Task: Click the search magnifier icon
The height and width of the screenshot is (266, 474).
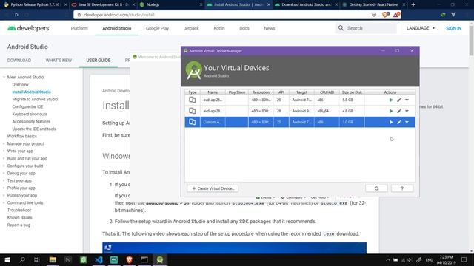Action: (x=341, y=28)
